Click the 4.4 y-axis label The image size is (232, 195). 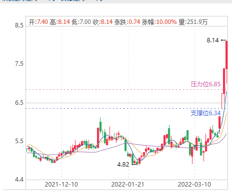tap(19, 180)
